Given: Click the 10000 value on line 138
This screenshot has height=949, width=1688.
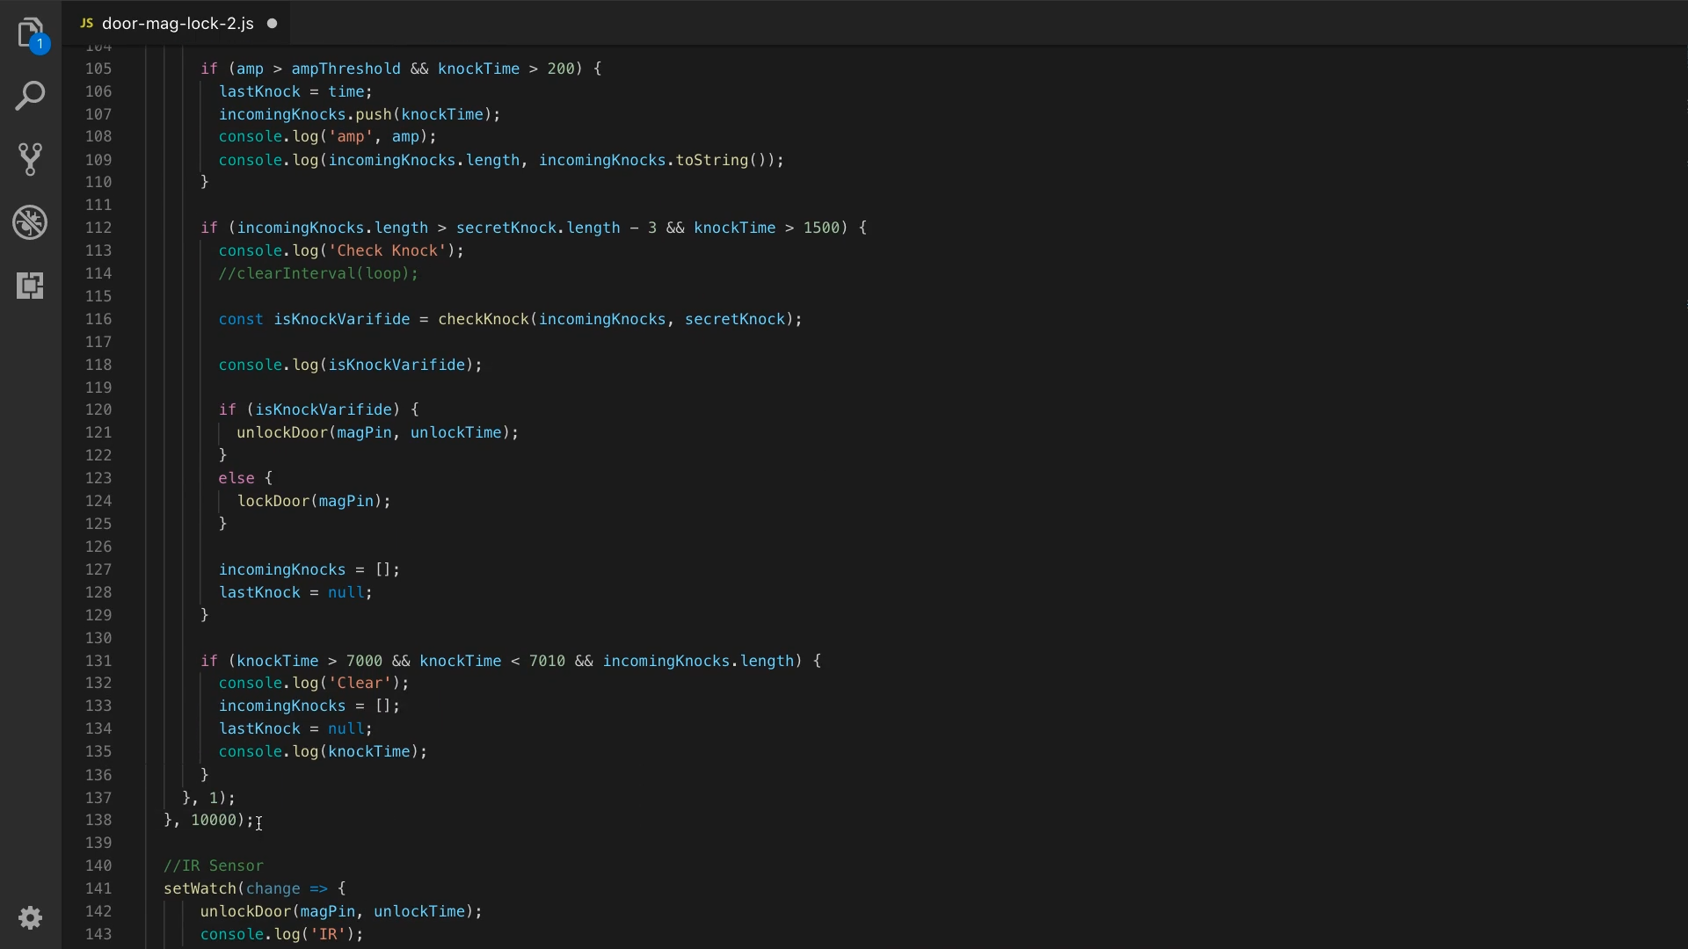Looking at the screenshot, I should point(214,820).
